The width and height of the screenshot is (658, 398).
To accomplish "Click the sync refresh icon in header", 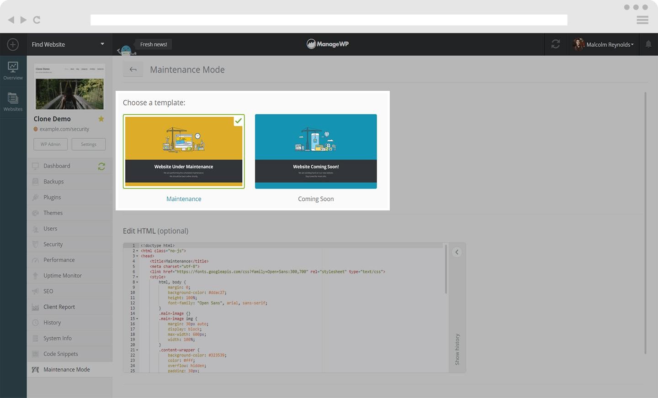I will pyautogui.click(x=556, y=44).
